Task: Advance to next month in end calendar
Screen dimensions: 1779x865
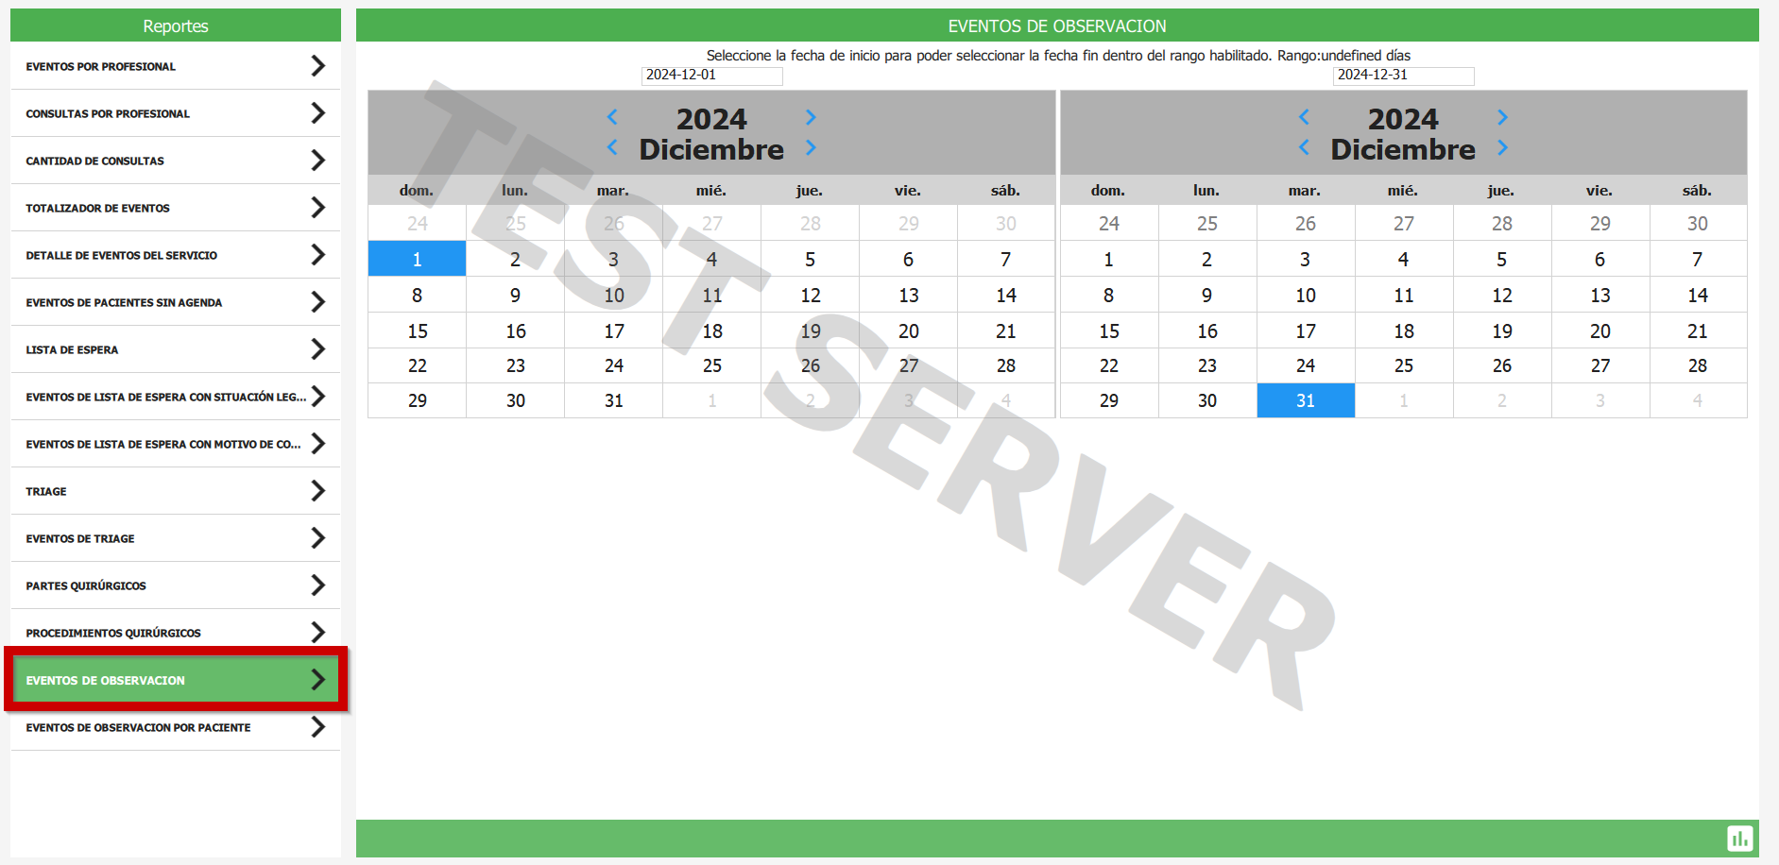Action: tap(1502, 148)
